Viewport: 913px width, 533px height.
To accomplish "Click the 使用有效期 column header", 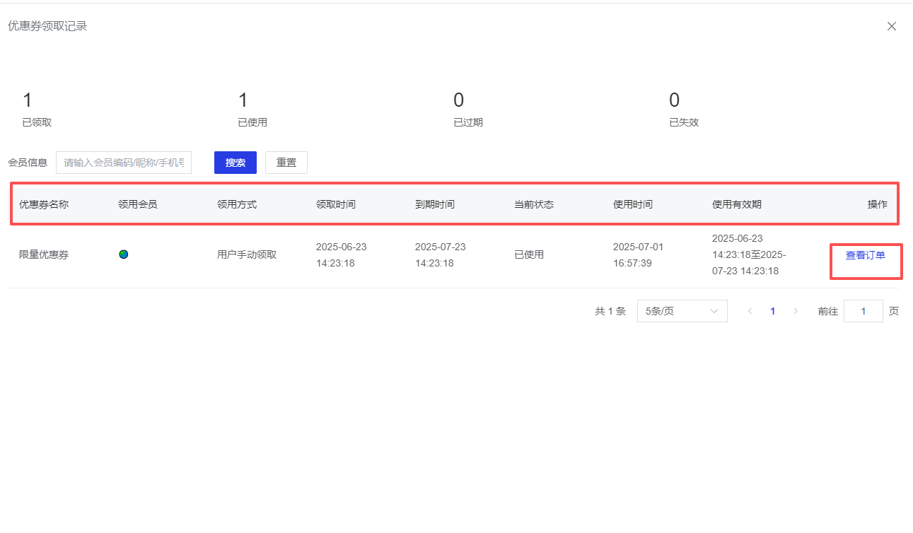I will click(737, 204).
